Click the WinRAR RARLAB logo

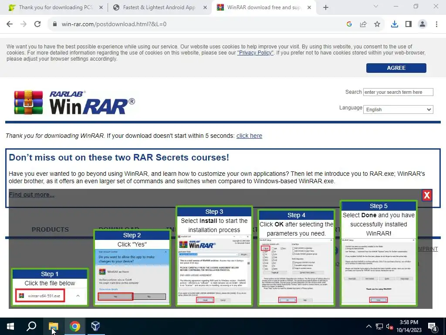[x=74, y=103]
